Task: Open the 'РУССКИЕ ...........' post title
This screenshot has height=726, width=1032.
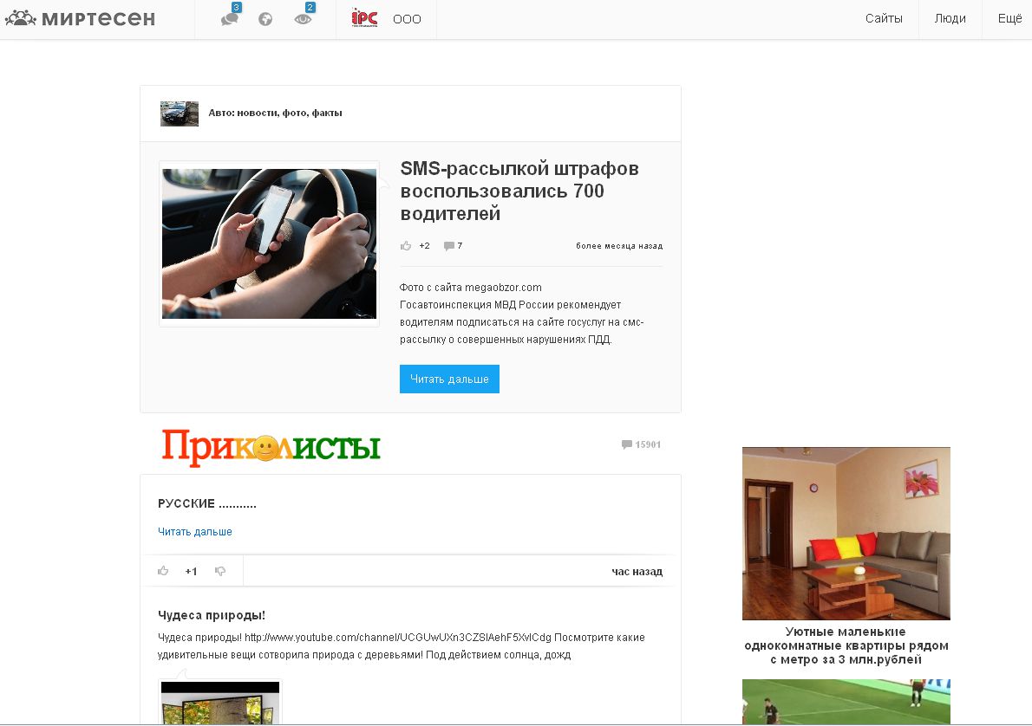Action: click(207, 503)
